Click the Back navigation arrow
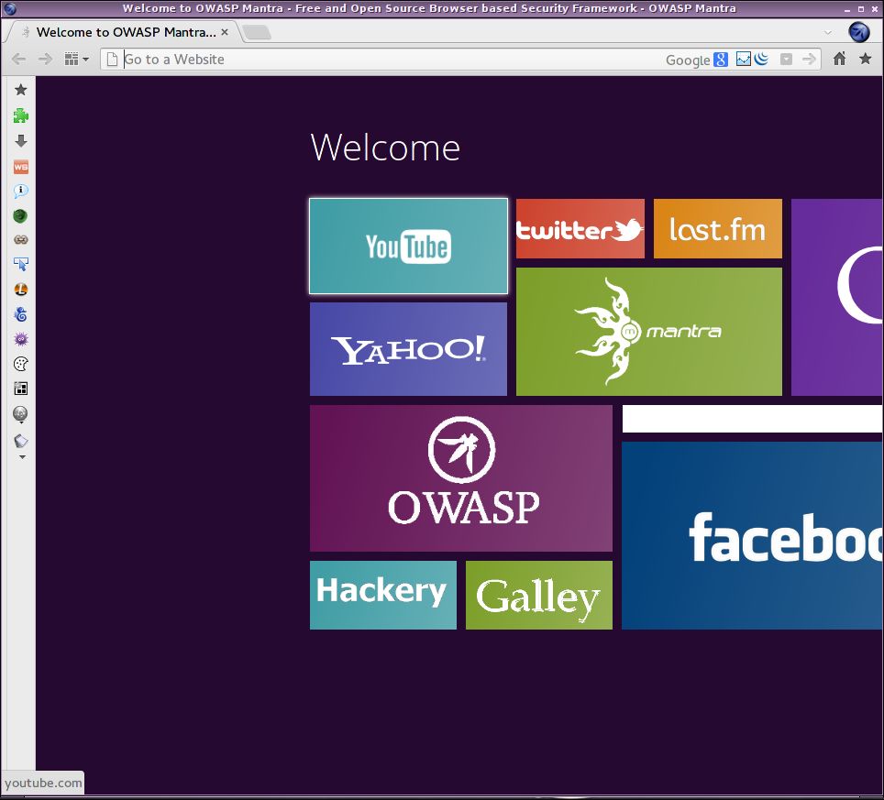 click(18, 60)
